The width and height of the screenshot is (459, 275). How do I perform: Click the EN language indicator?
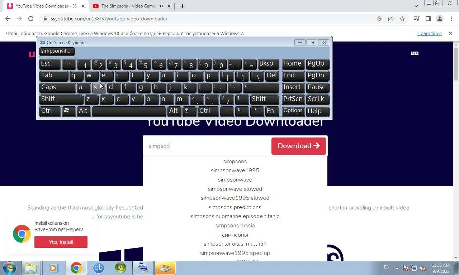[x=387, y=267]
